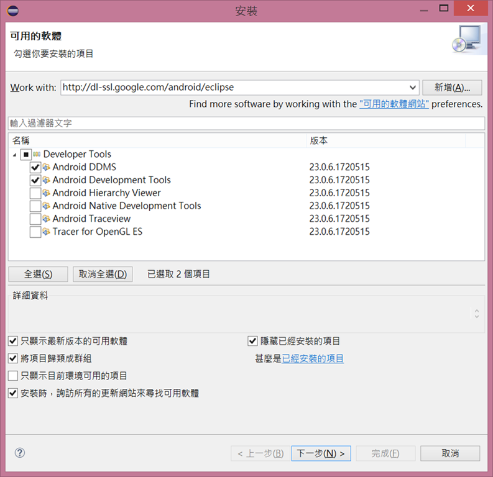Collapse the Developer Tools tree node

(14, 155)
